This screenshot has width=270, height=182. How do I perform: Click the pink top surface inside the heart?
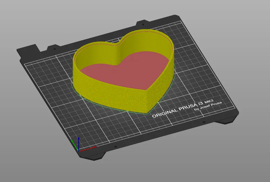click(130, 73)
